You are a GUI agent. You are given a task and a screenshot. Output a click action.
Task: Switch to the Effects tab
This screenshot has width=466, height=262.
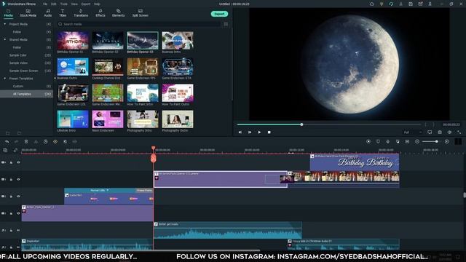[x=100, y=13]
